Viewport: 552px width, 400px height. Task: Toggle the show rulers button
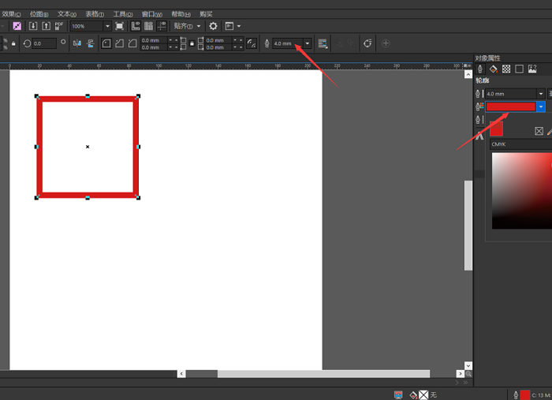coord(136,26)
